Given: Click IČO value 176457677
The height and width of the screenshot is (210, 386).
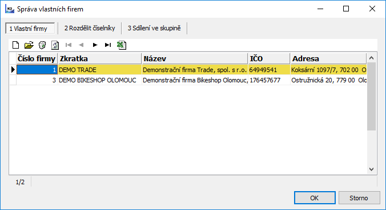Looking at the screenshot, I should click(x=269, y=80).
